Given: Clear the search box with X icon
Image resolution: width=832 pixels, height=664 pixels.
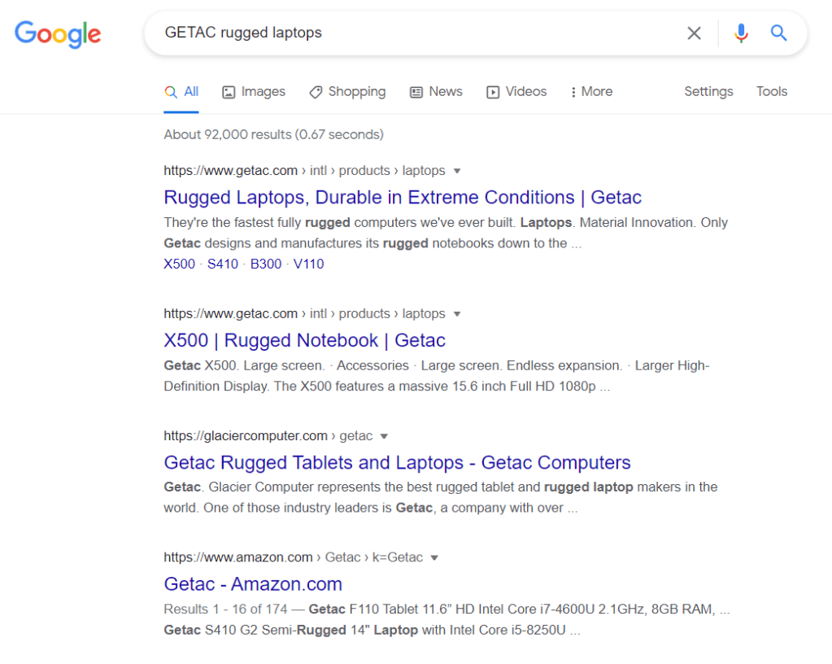Looking at the screenshot, I should [694, 33].
